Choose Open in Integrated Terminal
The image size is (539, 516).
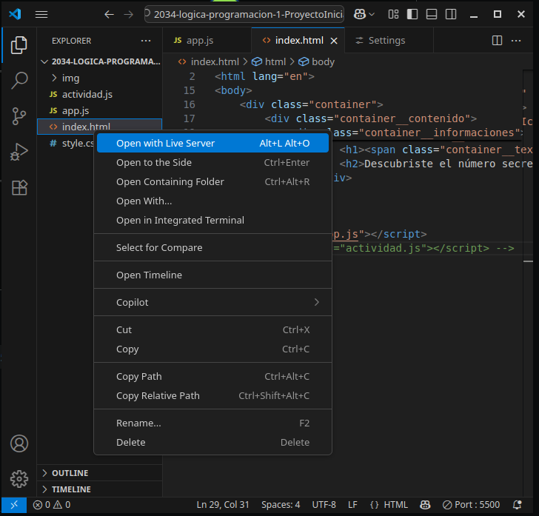(212, 220)
